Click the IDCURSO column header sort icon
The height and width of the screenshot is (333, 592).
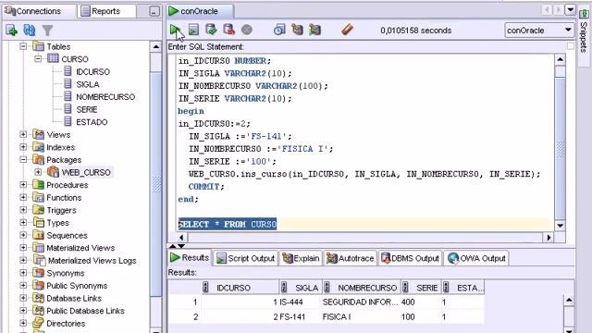[x=205, y=288]
